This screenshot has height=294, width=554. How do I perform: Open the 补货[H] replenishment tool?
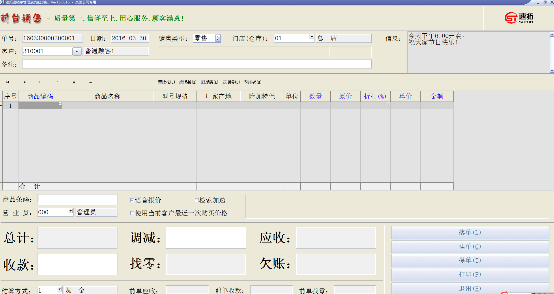click(253, 82)
